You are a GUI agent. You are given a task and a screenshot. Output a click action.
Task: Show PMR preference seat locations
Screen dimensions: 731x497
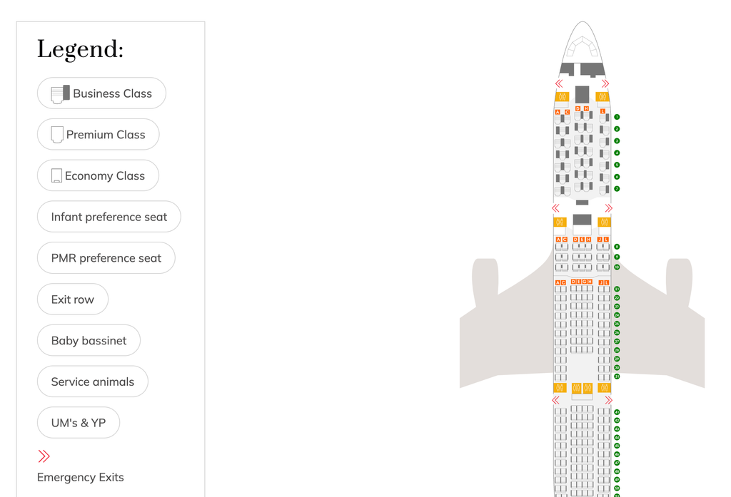point(106,257)
